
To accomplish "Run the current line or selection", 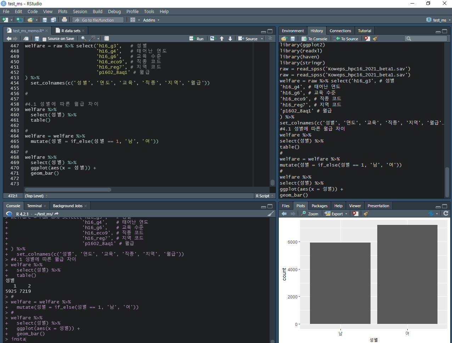I will pos(197,39).
